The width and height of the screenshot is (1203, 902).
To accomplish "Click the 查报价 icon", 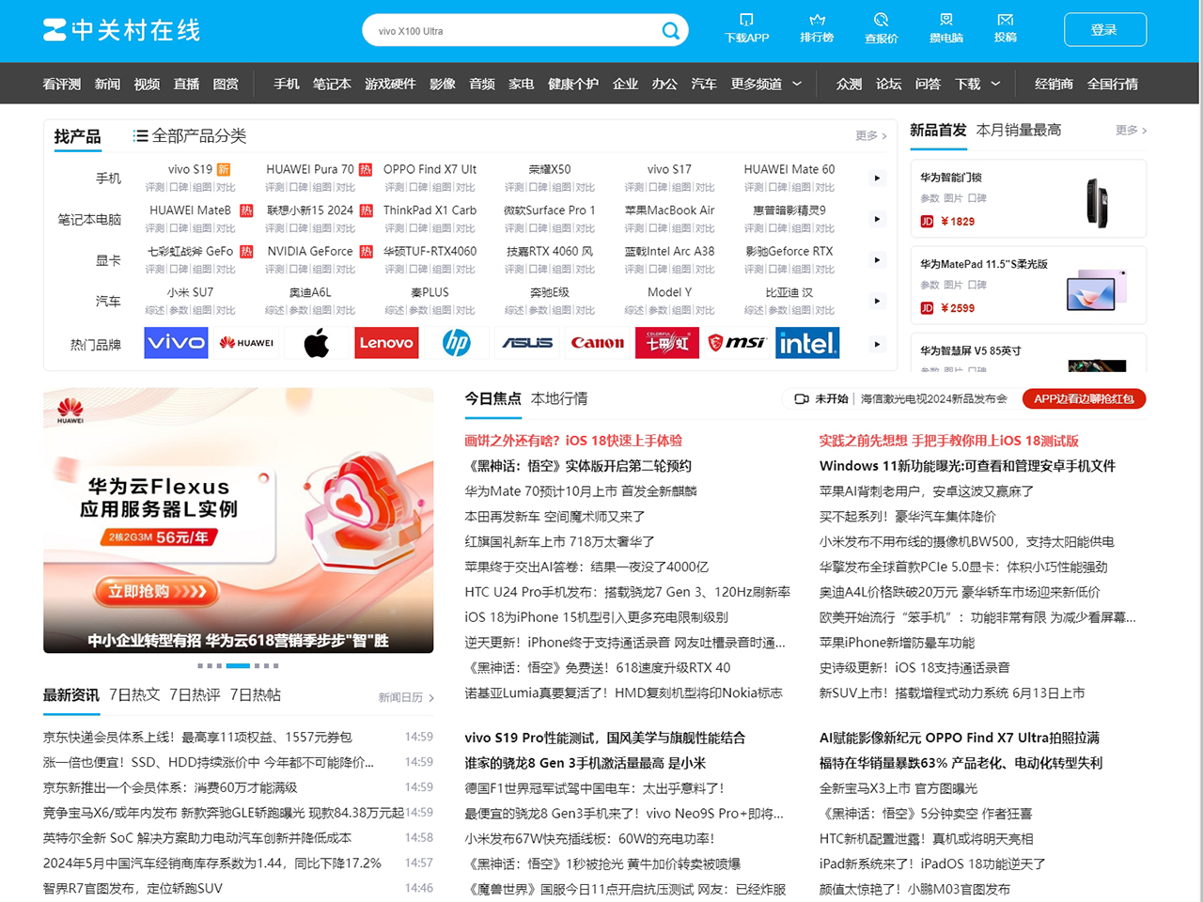I will (x=881, y=21).
